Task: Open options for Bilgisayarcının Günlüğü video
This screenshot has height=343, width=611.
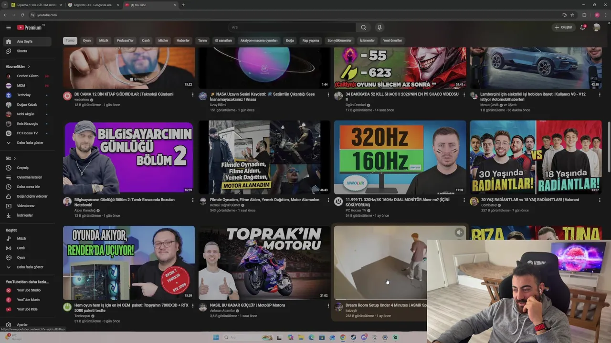Action: click(193, 200)
